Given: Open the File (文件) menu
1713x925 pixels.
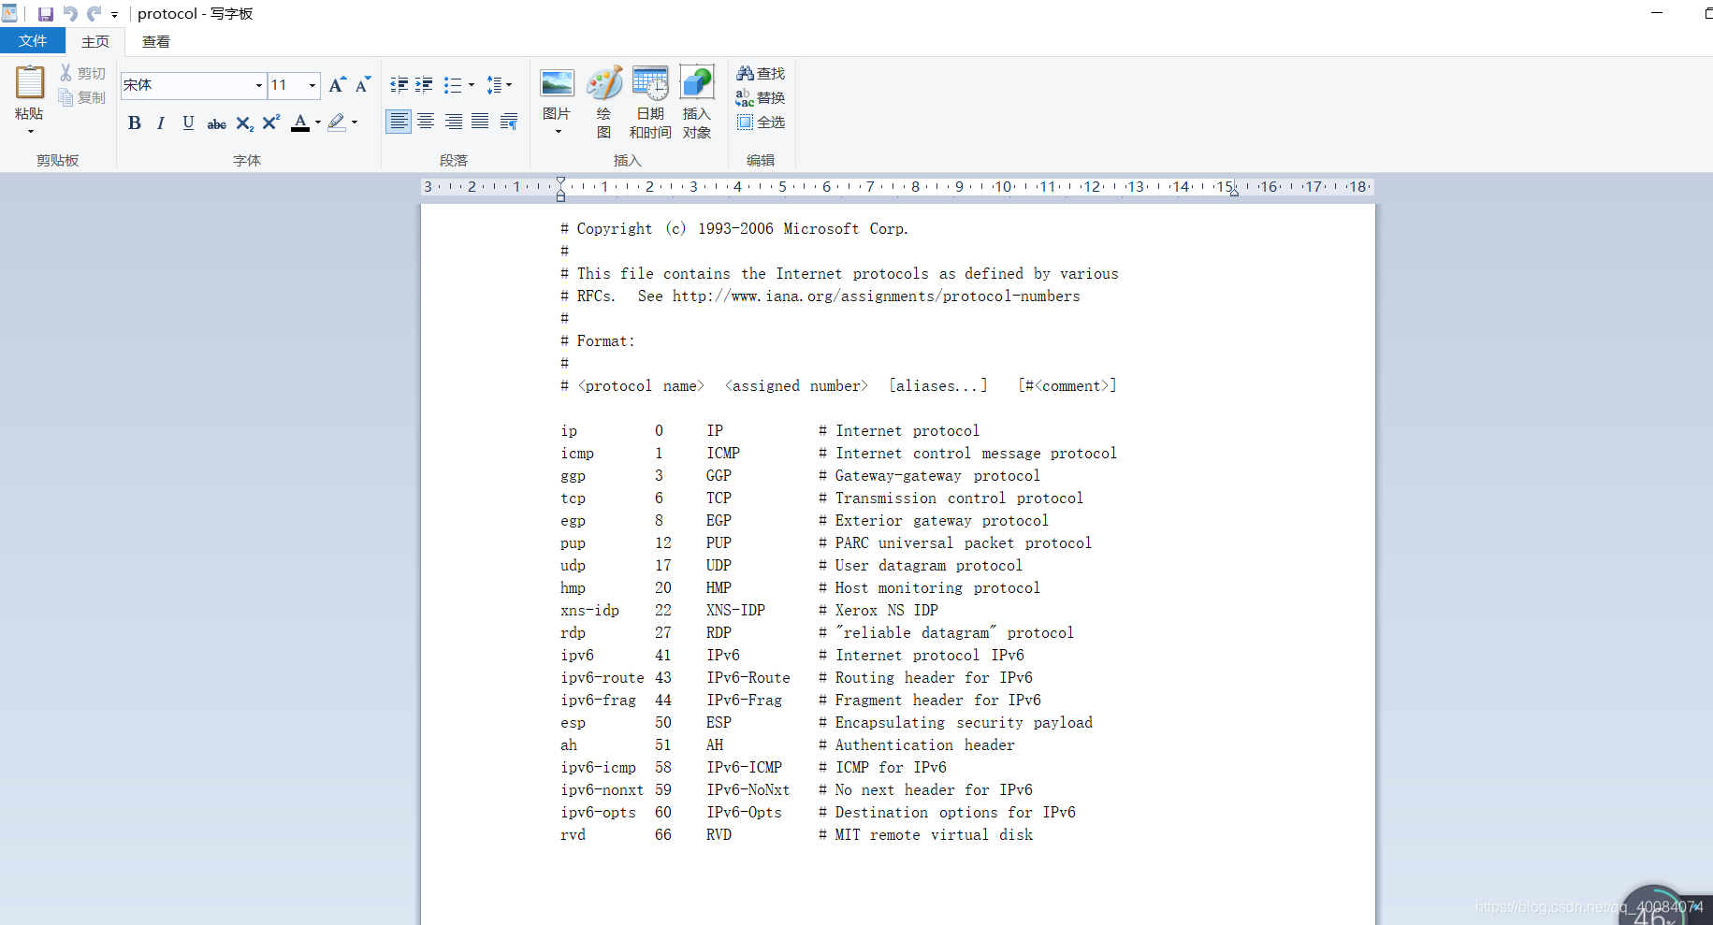Looking at the screenshot, I should [x=33, y=41].
